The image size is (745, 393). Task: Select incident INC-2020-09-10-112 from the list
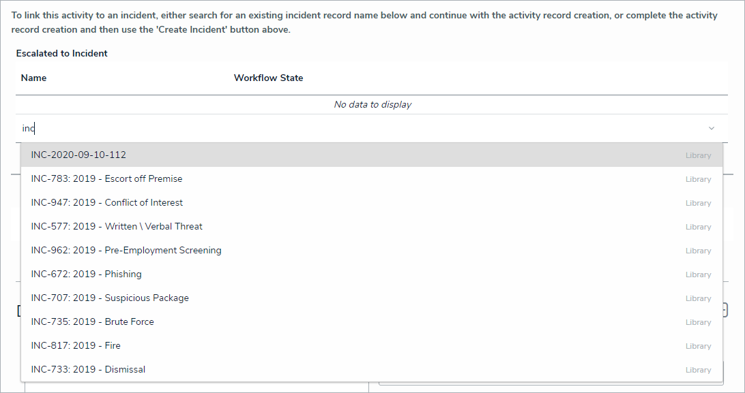(78, 155)
